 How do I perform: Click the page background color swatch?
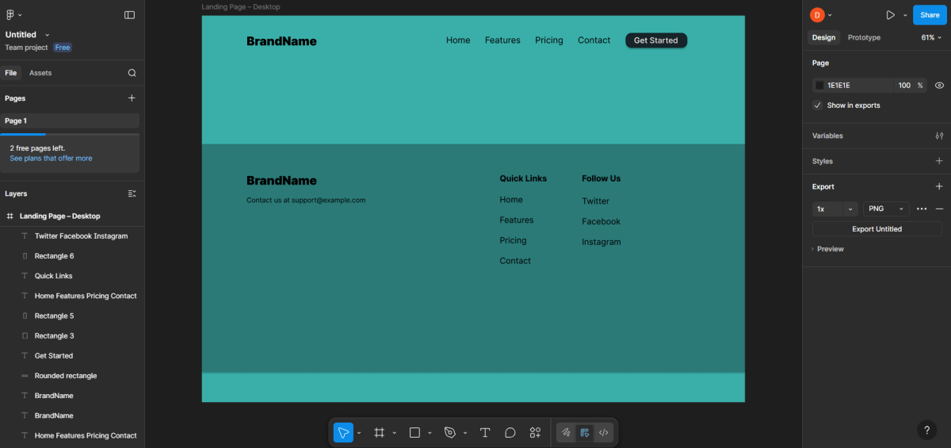coord(819,85)
